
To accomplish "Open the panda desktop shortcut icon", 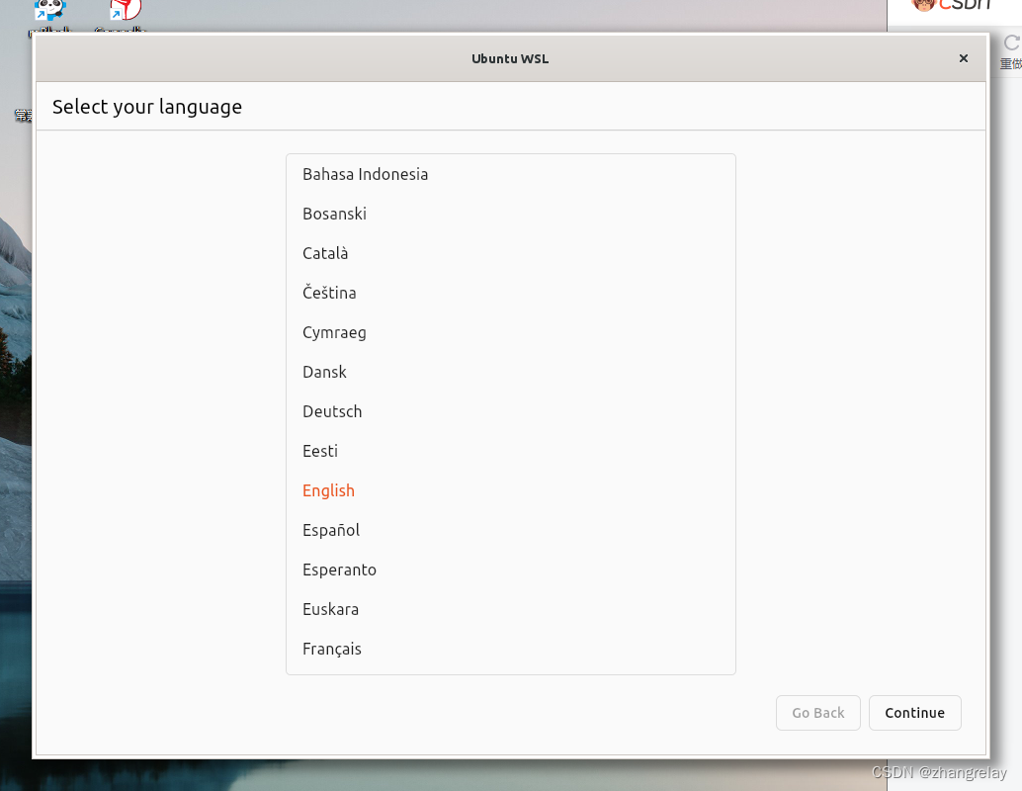I will (50, 10).
